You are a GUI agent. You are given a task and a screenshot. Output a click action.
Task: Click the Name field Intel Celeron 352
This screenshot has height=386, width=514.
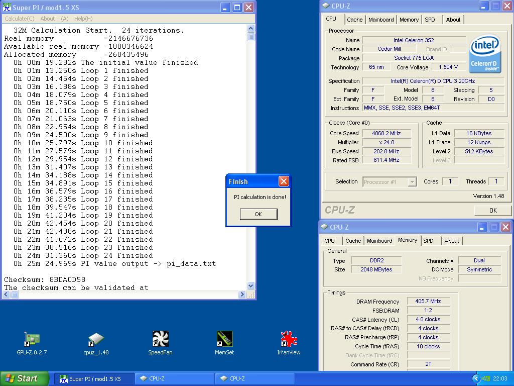[414, 40]
